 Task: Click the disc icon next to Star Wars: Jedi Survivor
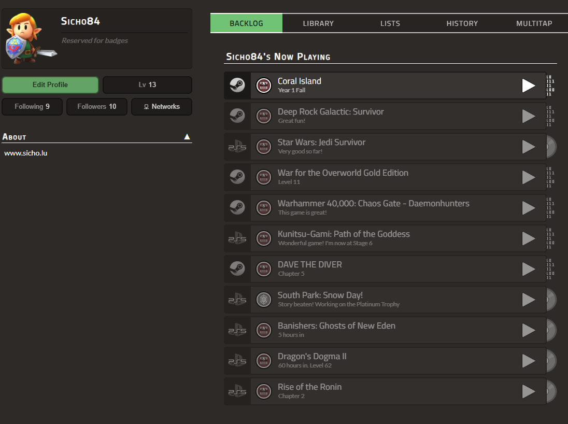pos(551,147)
